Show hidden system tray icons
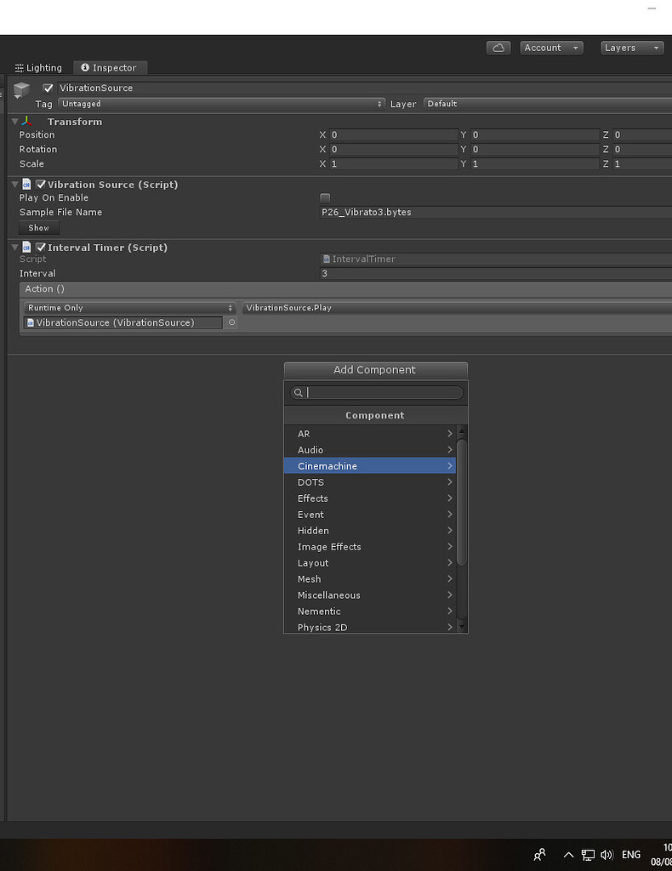The width and height of the screenshot is (672, 871). [568, 855]
